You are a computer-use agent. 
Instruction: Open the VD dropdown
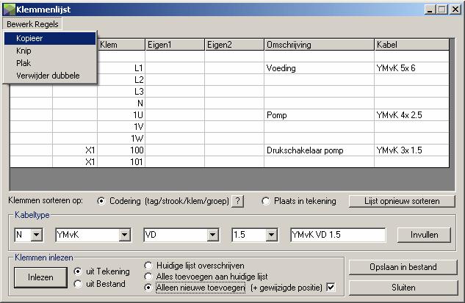[212, 235]
